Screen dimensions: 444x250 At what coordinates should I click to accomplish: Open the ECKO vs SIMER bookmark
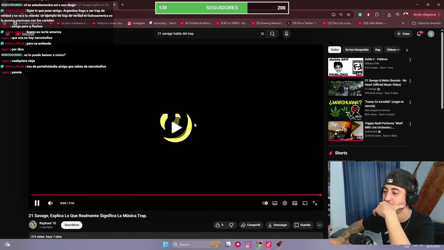[x=231, y=23]
